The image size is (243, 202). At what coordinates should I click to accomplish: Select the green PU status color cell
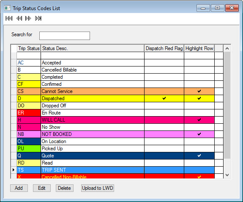click(x=29, y=149)
